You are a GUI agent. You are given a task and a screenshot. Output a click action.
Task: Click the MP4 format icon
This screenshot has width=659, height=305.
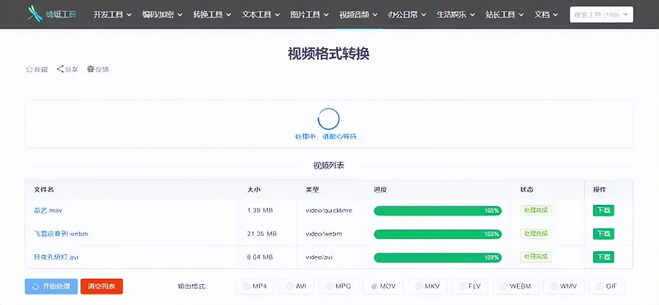(247, 286)
